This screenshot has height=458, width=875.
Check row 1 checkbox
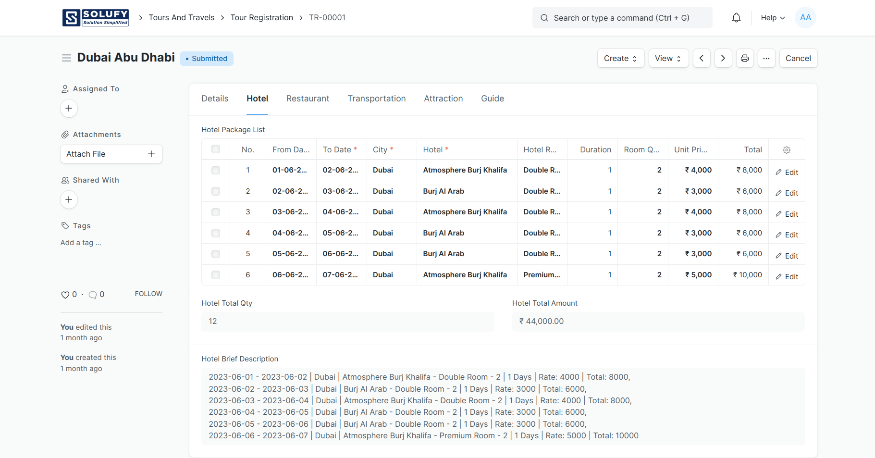(216, 170)
